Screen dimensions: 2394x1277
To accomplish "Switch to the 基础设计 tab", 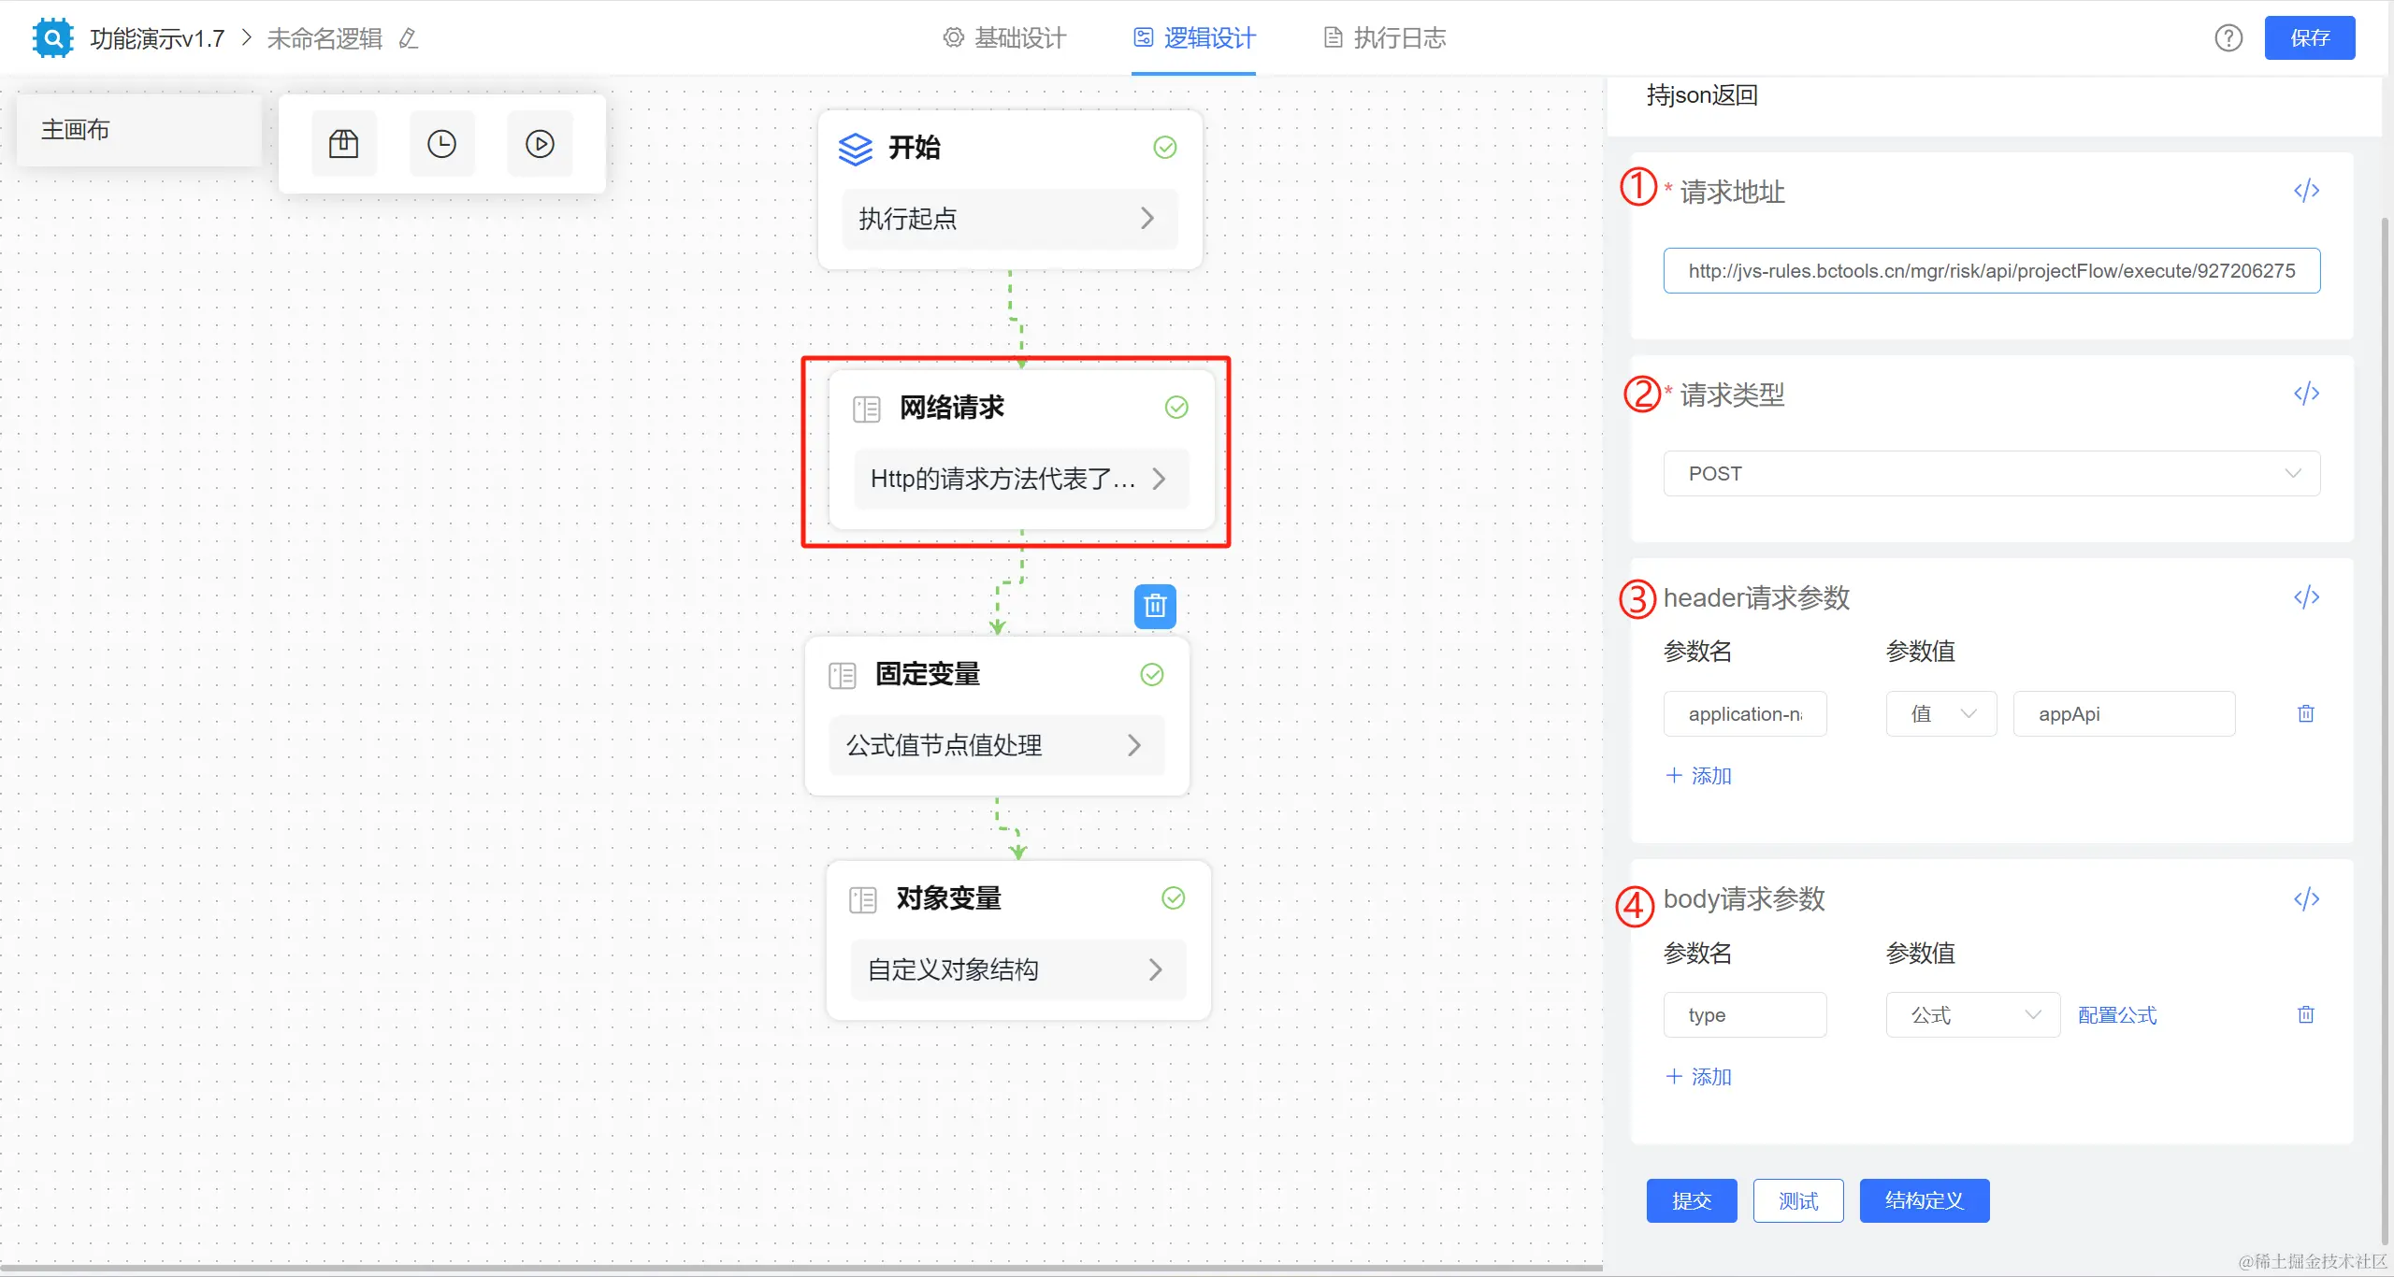I will (1005, 38).
